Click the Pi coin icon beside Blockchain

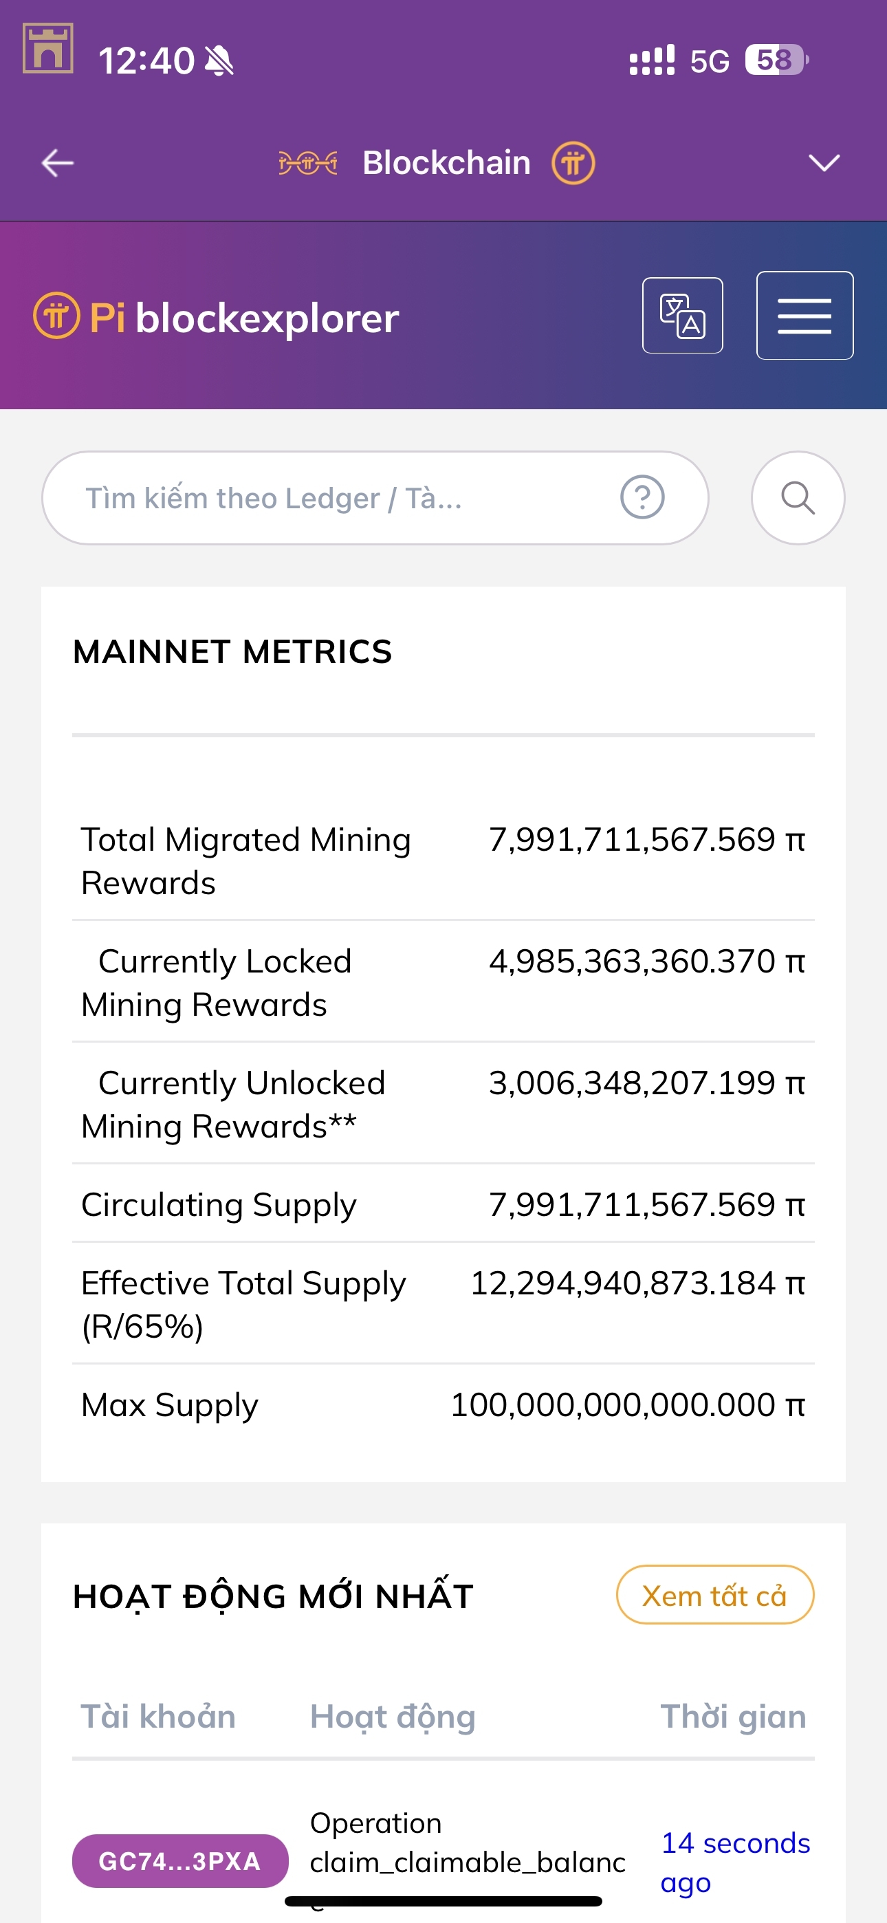(x=573, y=163)
